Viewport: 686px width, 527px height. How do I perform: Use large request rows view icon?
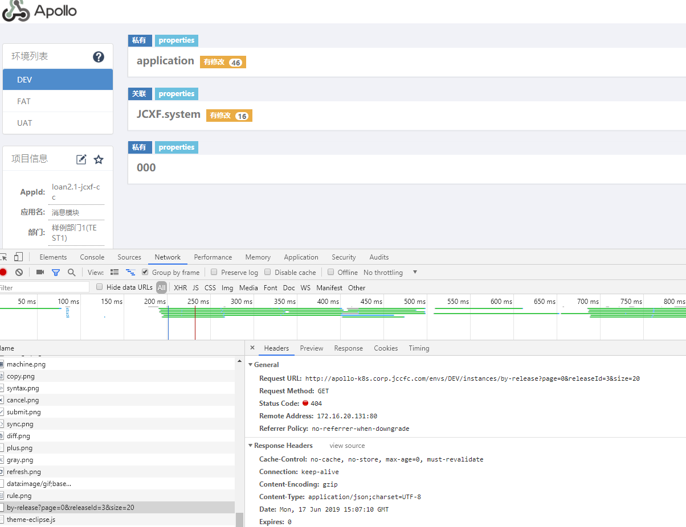tap(115, 273)
